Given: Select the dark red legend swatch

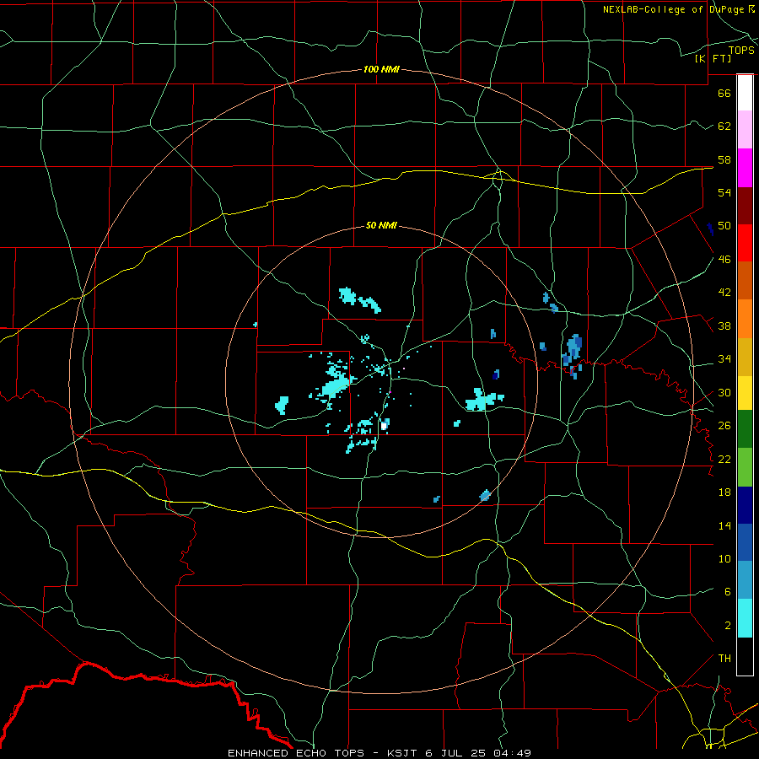Looking at the screenshot, I should point(745,205).
